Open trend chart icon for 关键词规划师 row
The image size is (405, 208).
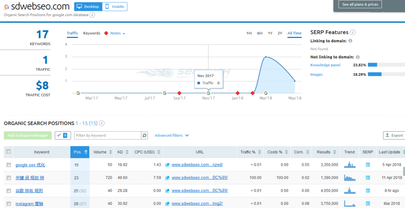coord(350,178)
